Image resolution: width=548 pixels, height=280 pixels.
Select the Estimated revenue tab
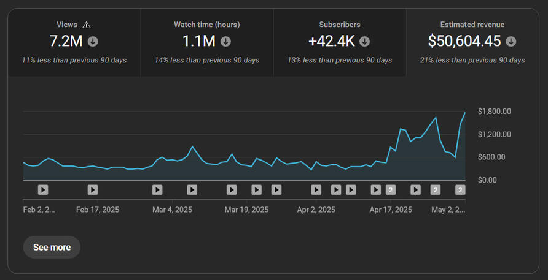tap(472, 42)
